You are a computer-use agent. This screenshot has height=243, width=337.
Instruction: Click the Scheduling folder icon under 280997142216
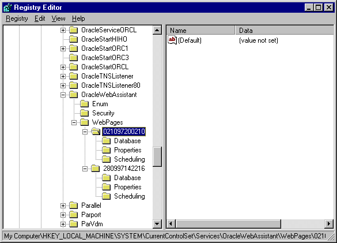click(107, 196)
